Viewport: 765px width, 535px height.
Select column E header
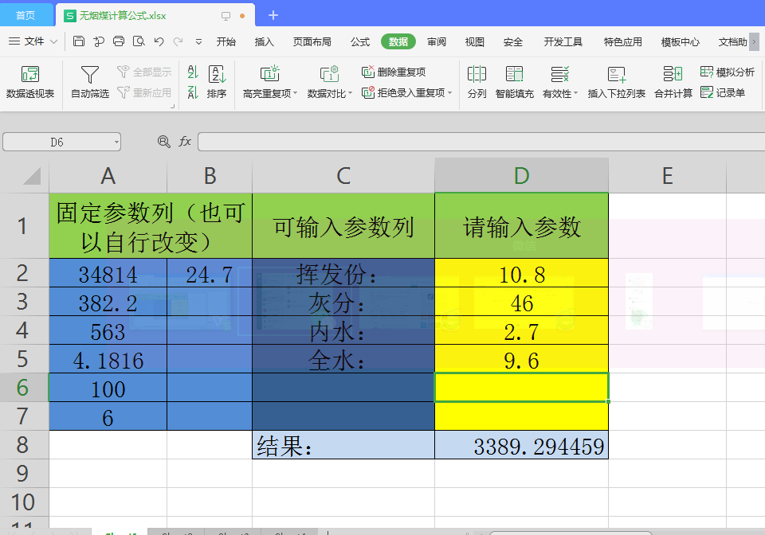click(668, 175)
